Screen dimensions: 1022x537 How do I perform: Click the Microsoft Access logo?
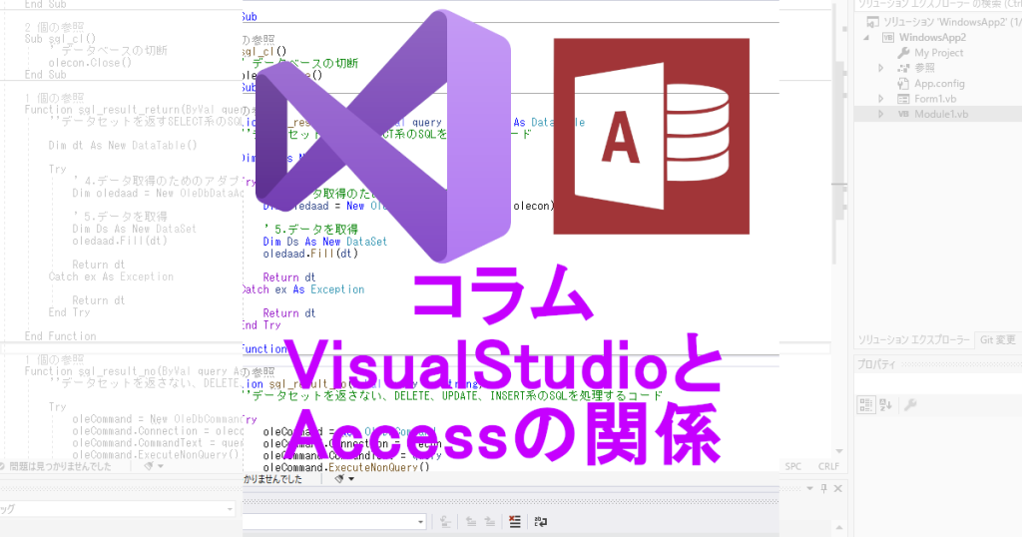pos(651,137)
